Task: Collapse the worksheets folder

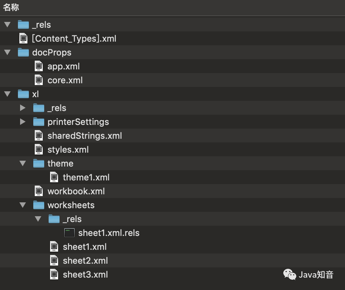Action: [x=23, y=205]
